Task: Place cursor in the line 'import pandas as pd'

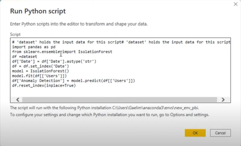Action: tap(34, 47)
